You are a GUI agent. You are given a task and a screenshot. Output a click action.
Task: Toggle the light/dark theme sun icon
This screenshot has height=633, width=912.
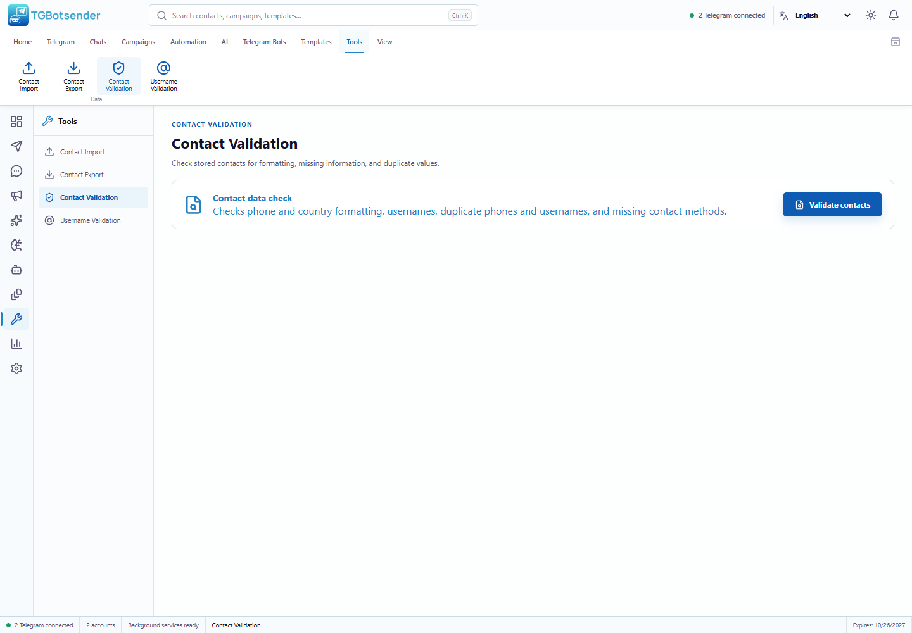coord(871,15)
